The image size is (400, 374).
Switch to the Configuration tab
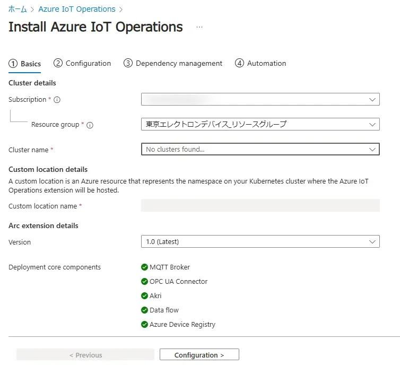point(82,63)
